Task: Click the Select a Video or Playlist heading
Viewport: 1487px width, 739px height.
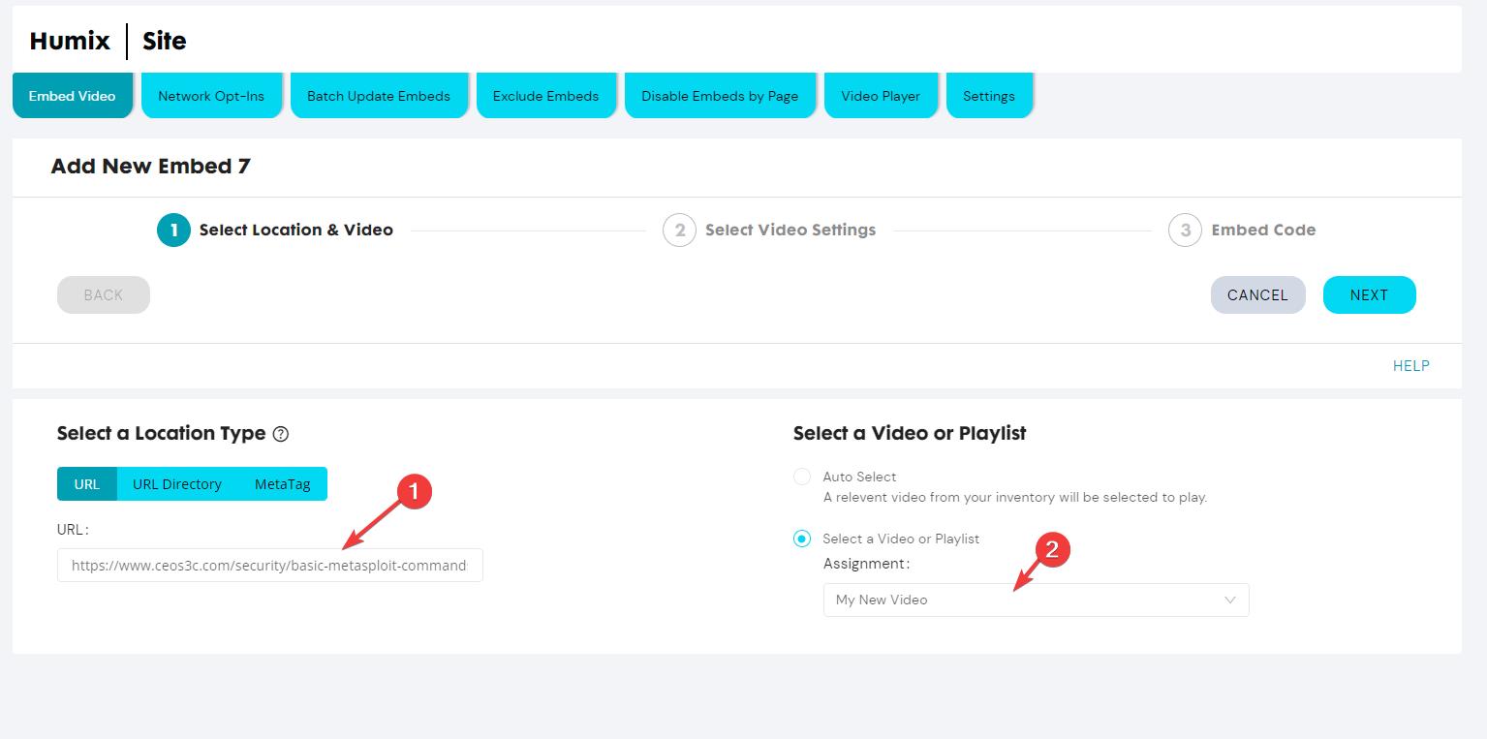Action: (x=910, y=434)
